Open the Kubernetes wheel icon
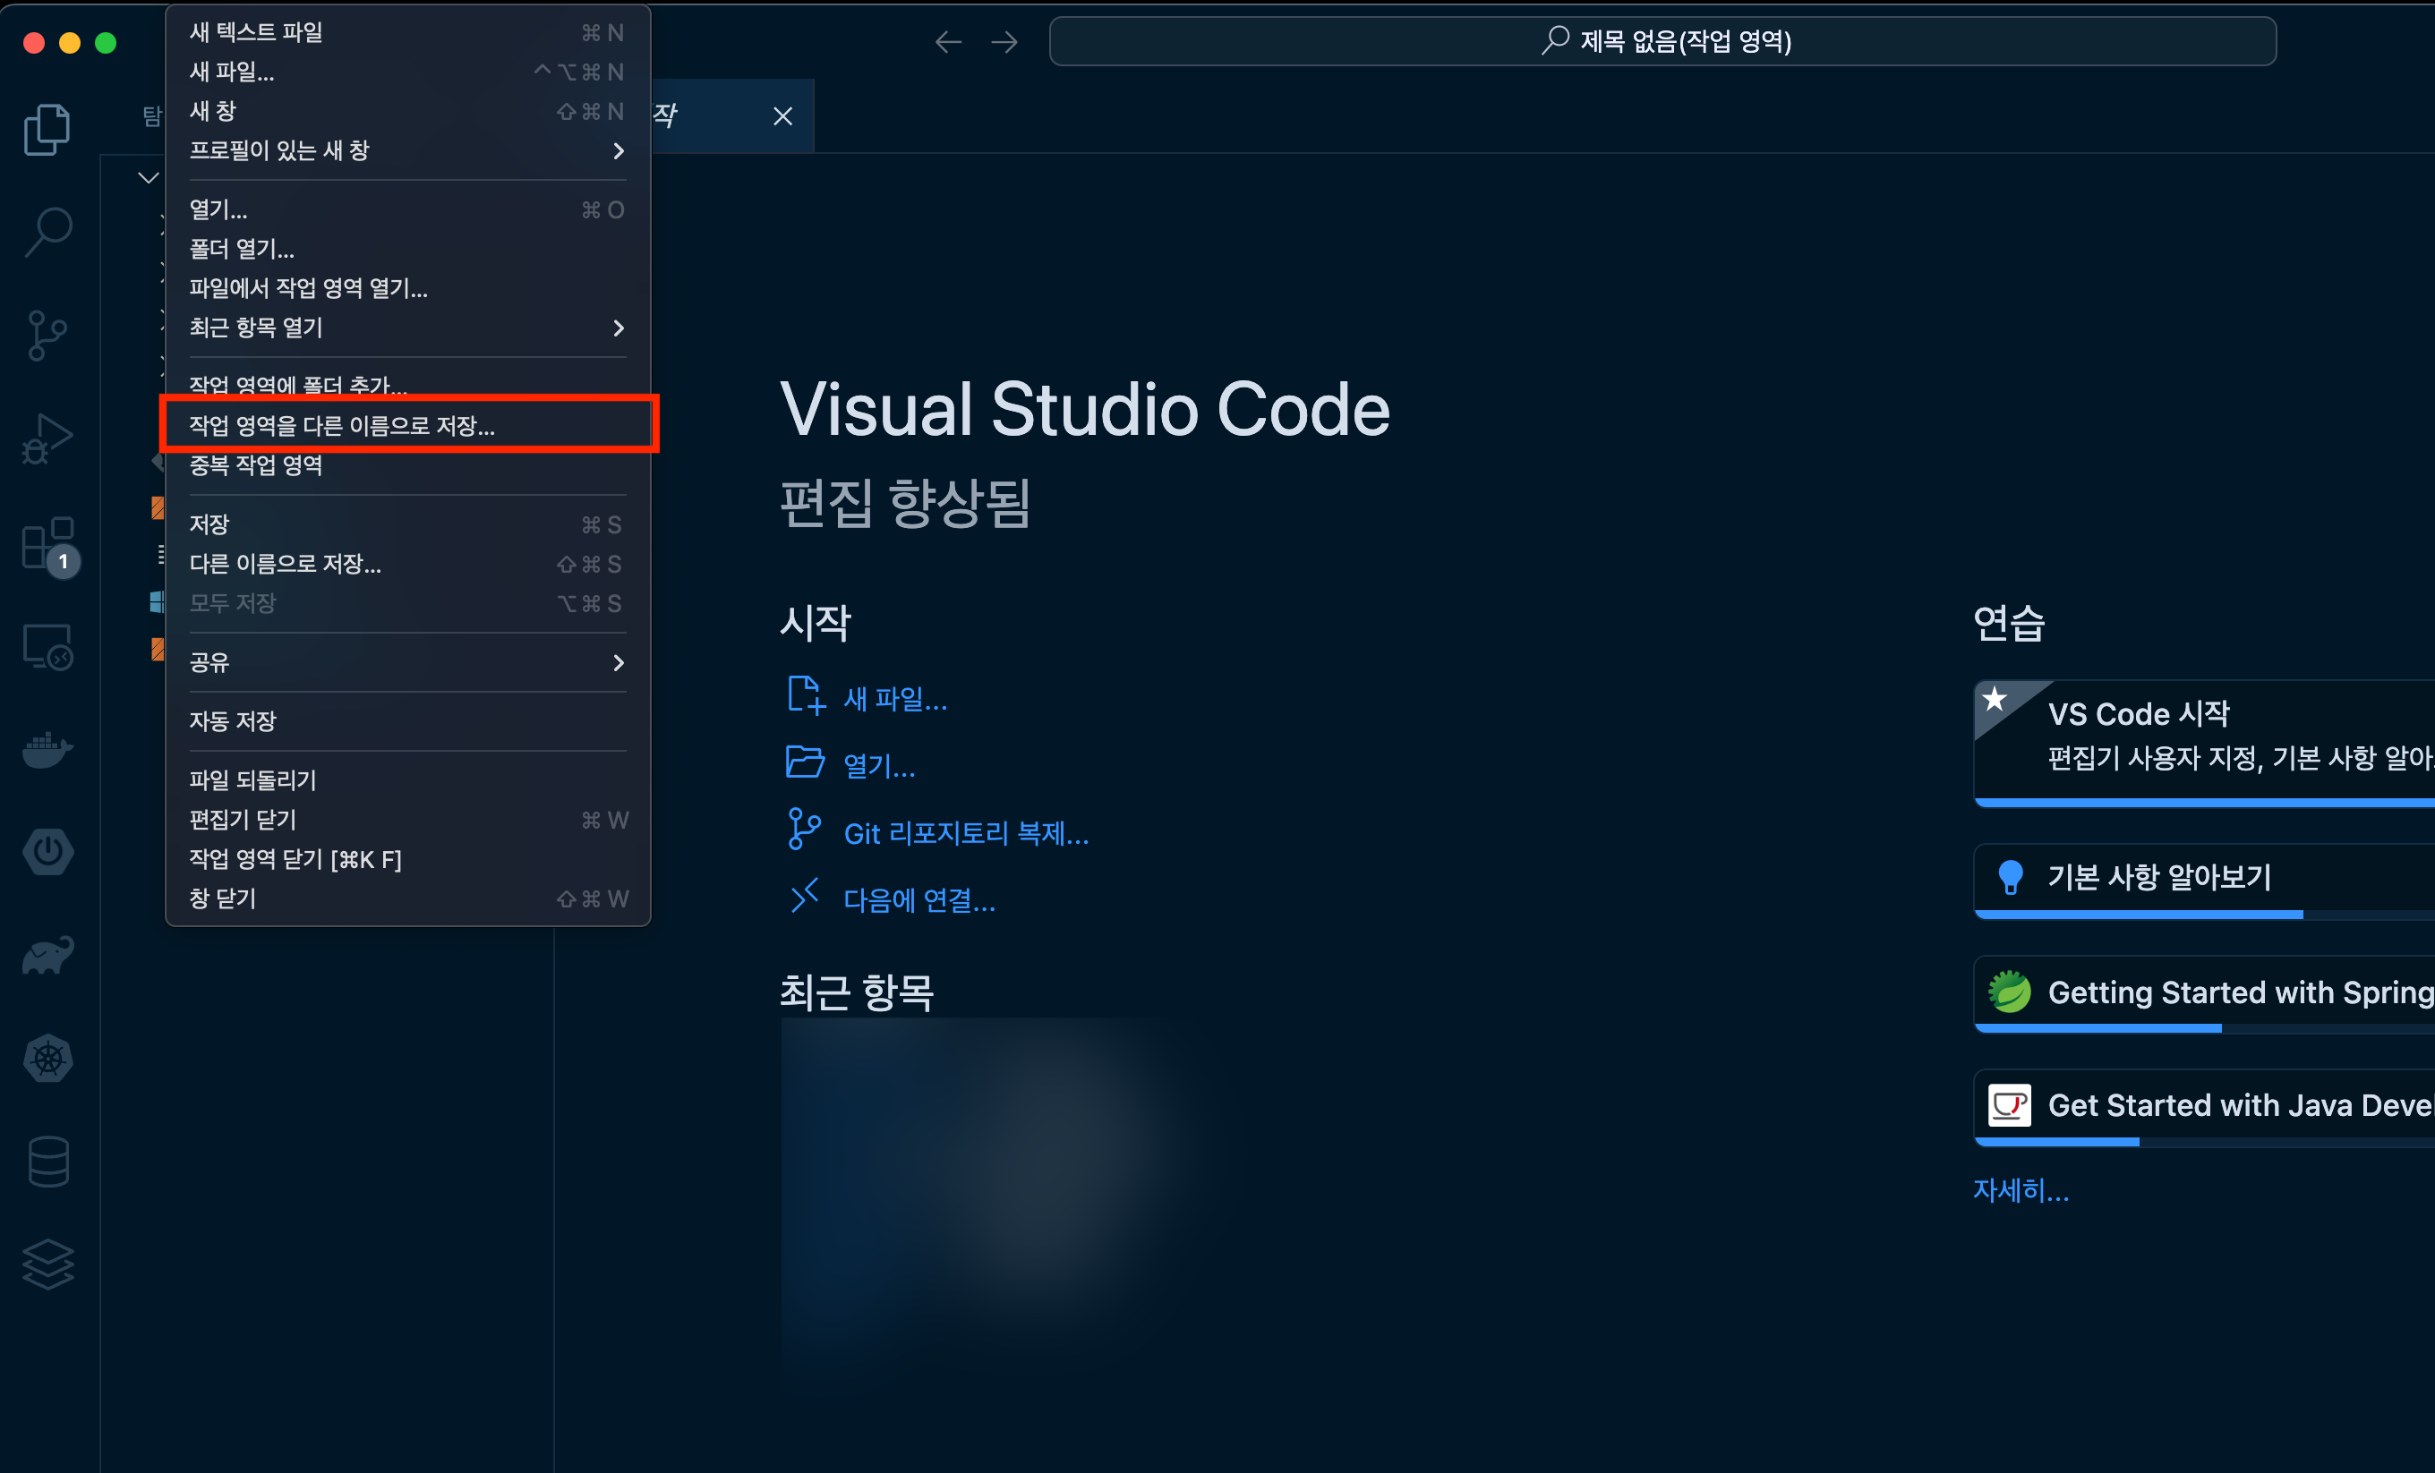The image size is (2435, 1473). (x=47, y=1059)
